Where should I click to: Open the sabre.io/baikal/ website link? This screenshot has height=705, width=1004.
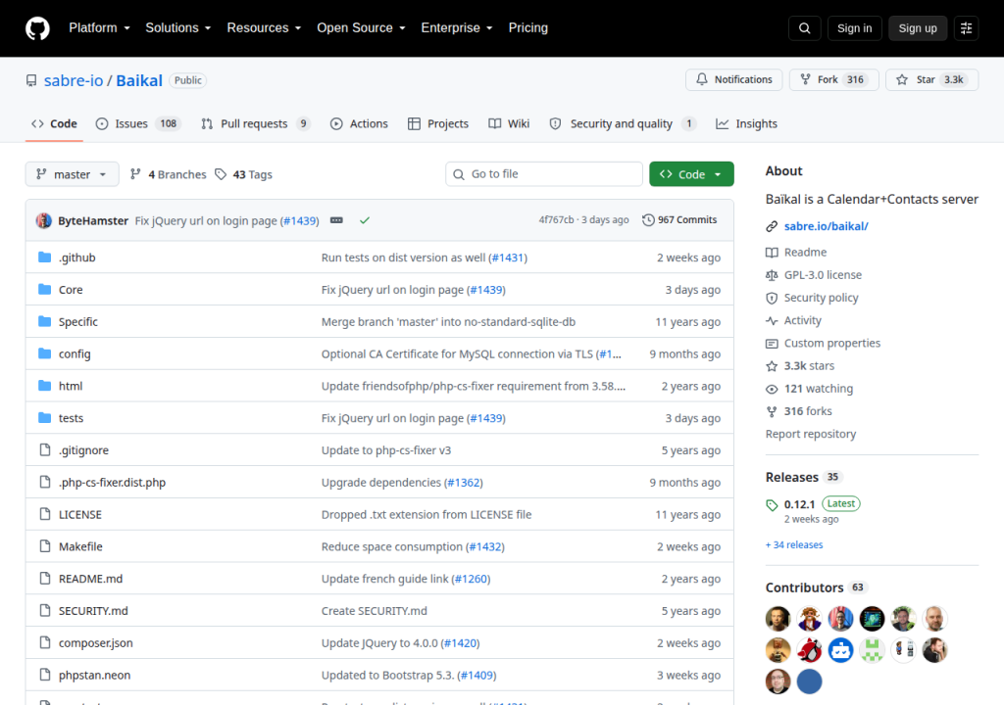pos(826,226)
